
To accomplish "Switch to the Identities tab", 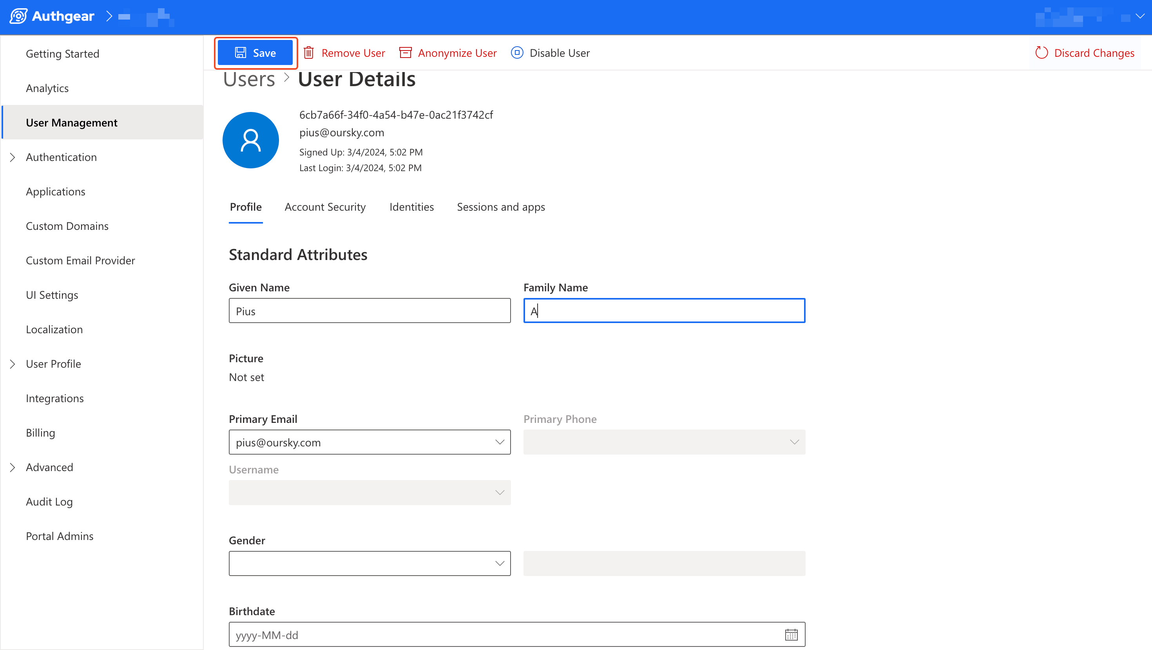I will point(411,207).
